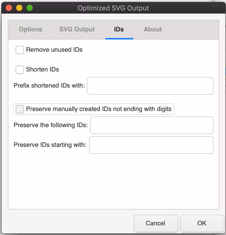This screenshot has height=235, width=226.
Task: Click the Prefix shortened IDs input field
Action: point(150,86)
